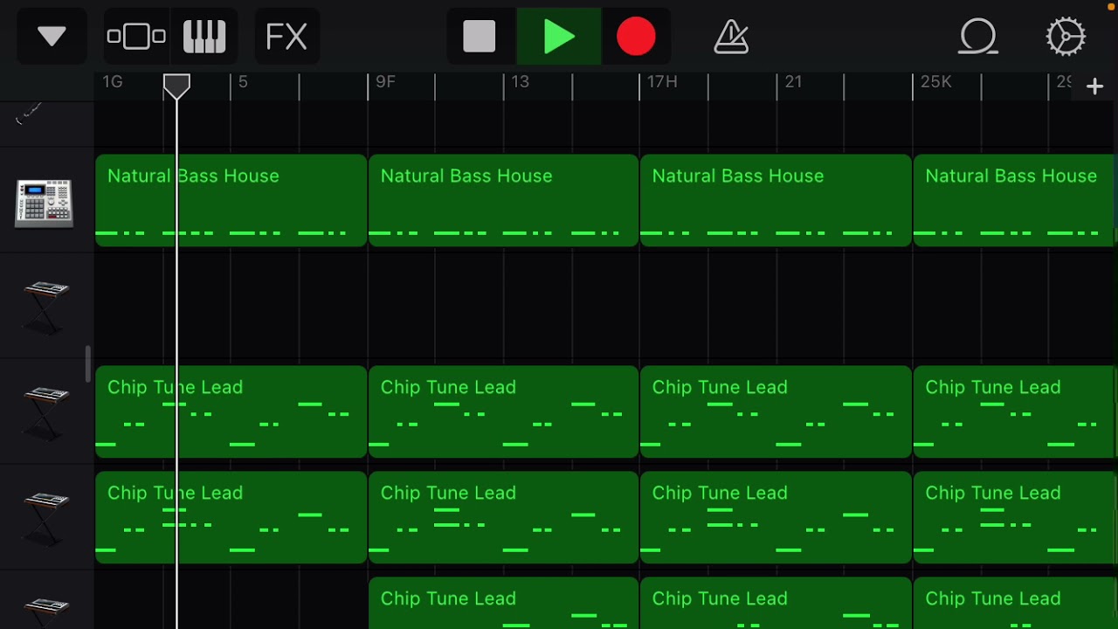Tap the playhead handle on the ruler
The image size is (1118, 629).
[176, 86]
